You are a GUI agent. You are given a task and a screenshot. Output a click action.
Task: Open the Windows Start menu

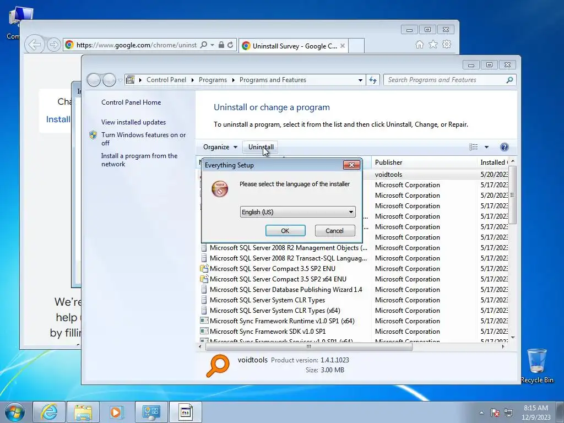point(15,412)
